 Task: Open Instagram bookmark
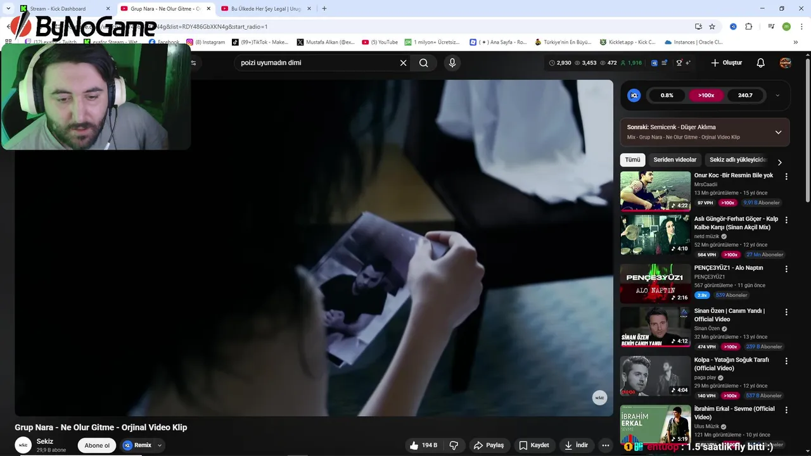coord(206,42)
